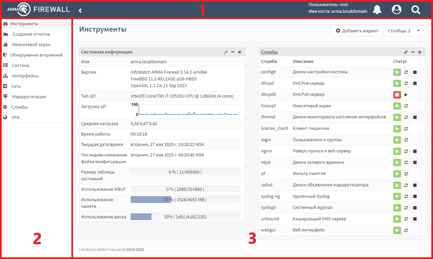Restart the dhcpd service
This screenshot has height=259, width=433.
click(406, 83)
